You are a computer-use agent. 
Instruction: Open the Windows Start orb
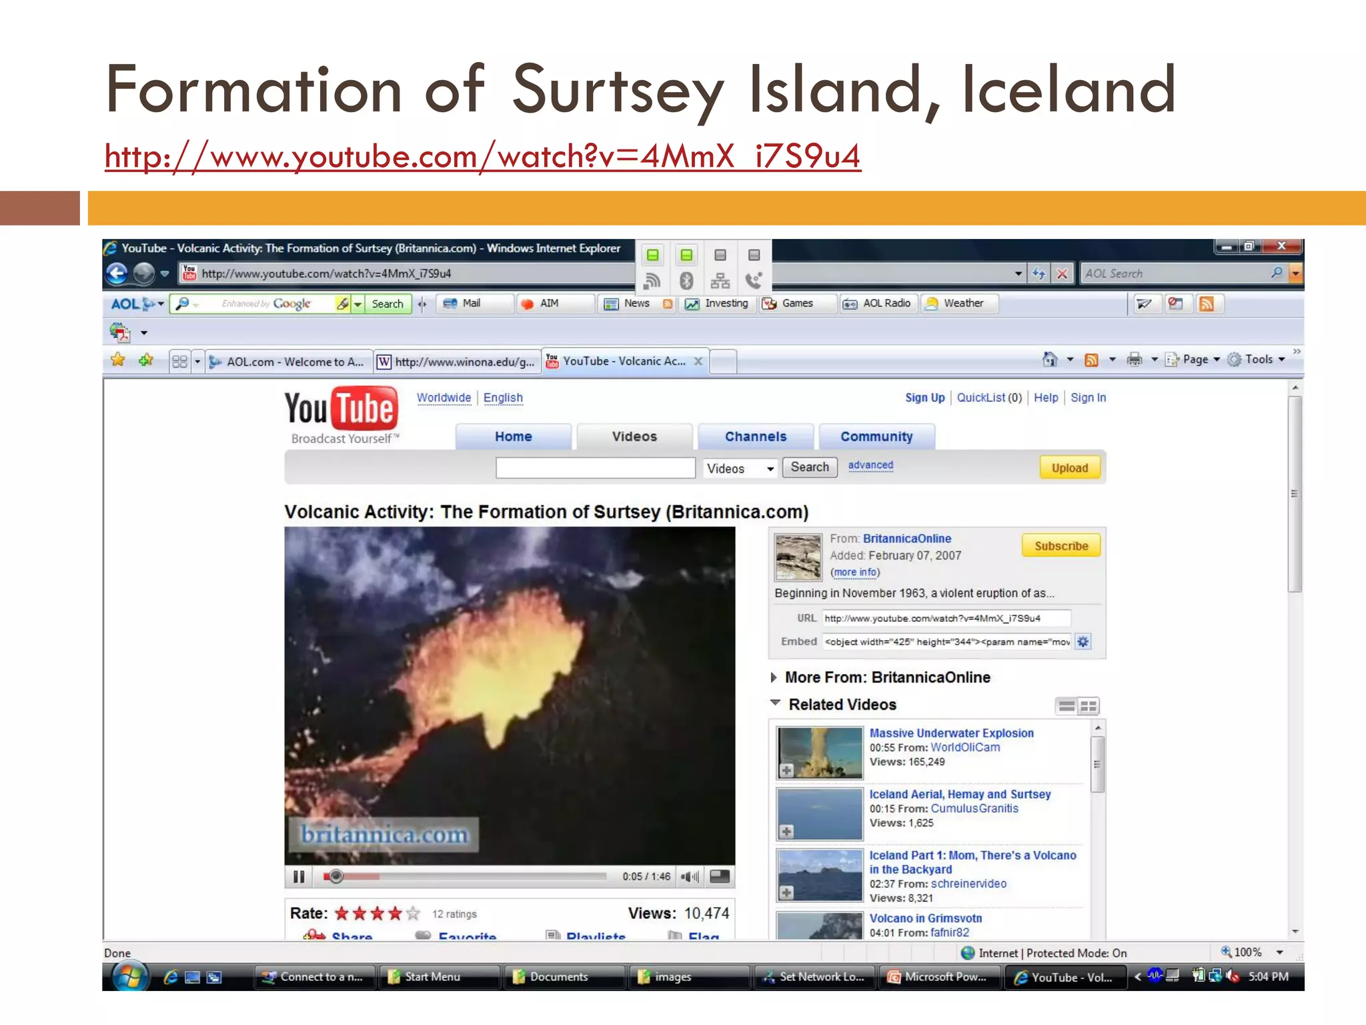coord(131,977)
